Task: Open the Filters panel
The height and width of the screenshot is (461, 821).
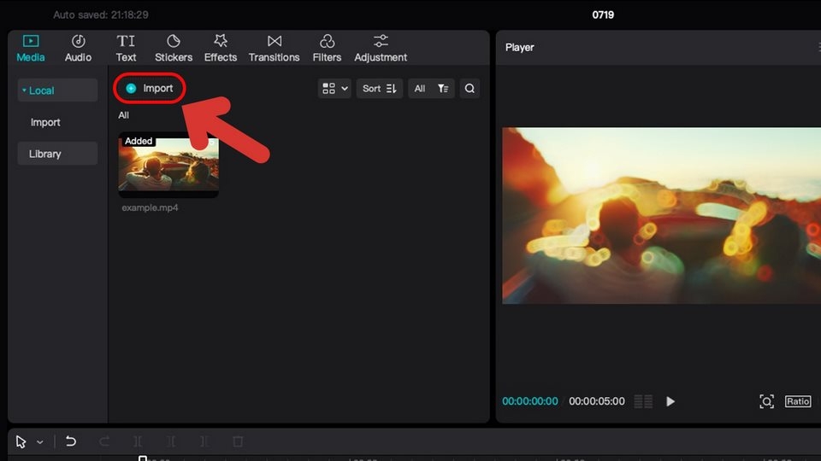Action: click(x=327, y=48)
